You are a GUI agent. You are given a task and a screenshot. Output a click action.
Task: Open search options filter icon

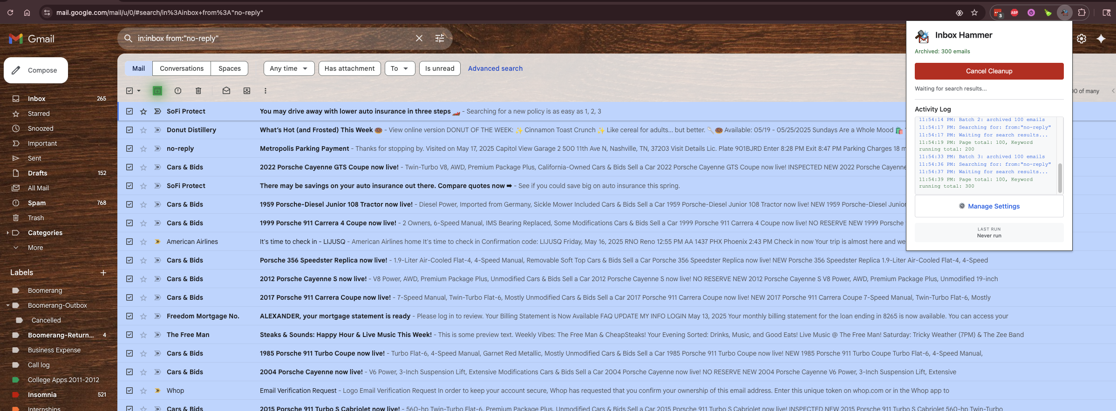click(440, 38)
